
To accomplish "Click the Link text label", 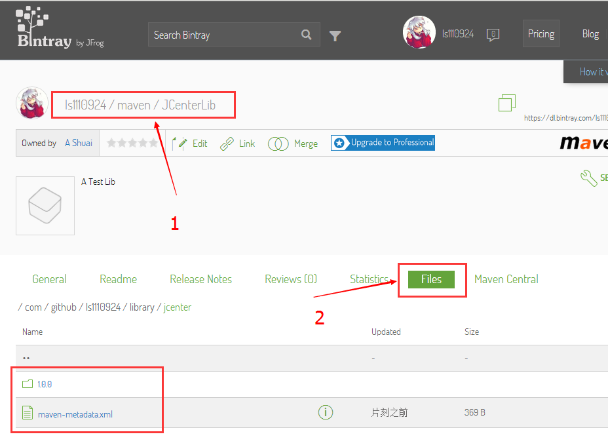I will click(x=247, y=144).
